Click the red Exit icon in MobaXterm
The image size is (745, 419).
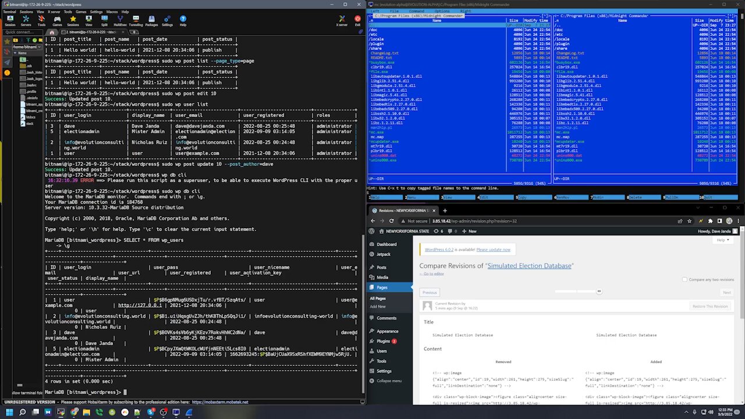click(357, 21)
